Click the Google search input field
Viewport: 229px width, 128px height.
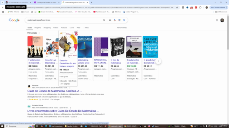click(64, 20)
